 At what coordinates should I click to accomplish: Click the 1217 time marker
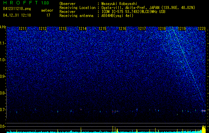coord(142,29)
